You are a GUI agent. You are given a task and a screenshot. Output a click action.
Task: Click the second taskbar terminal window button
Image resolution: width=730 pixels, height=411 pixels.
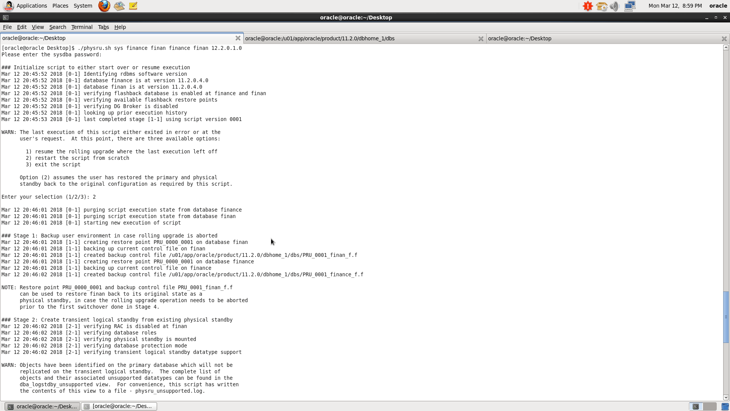119,406
